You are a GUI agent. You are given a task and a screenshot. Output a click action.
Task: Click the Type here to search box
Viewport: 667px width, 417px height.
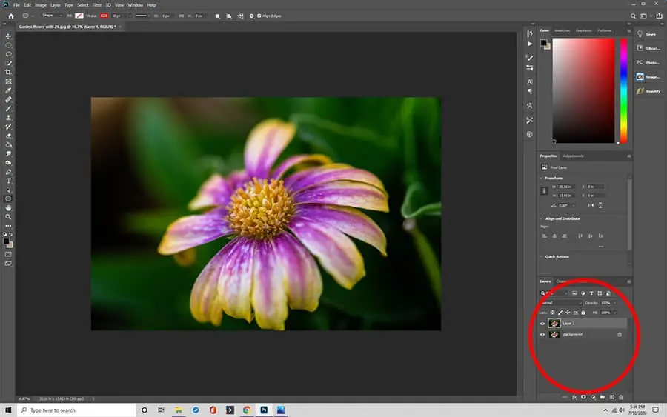(76, 410)
